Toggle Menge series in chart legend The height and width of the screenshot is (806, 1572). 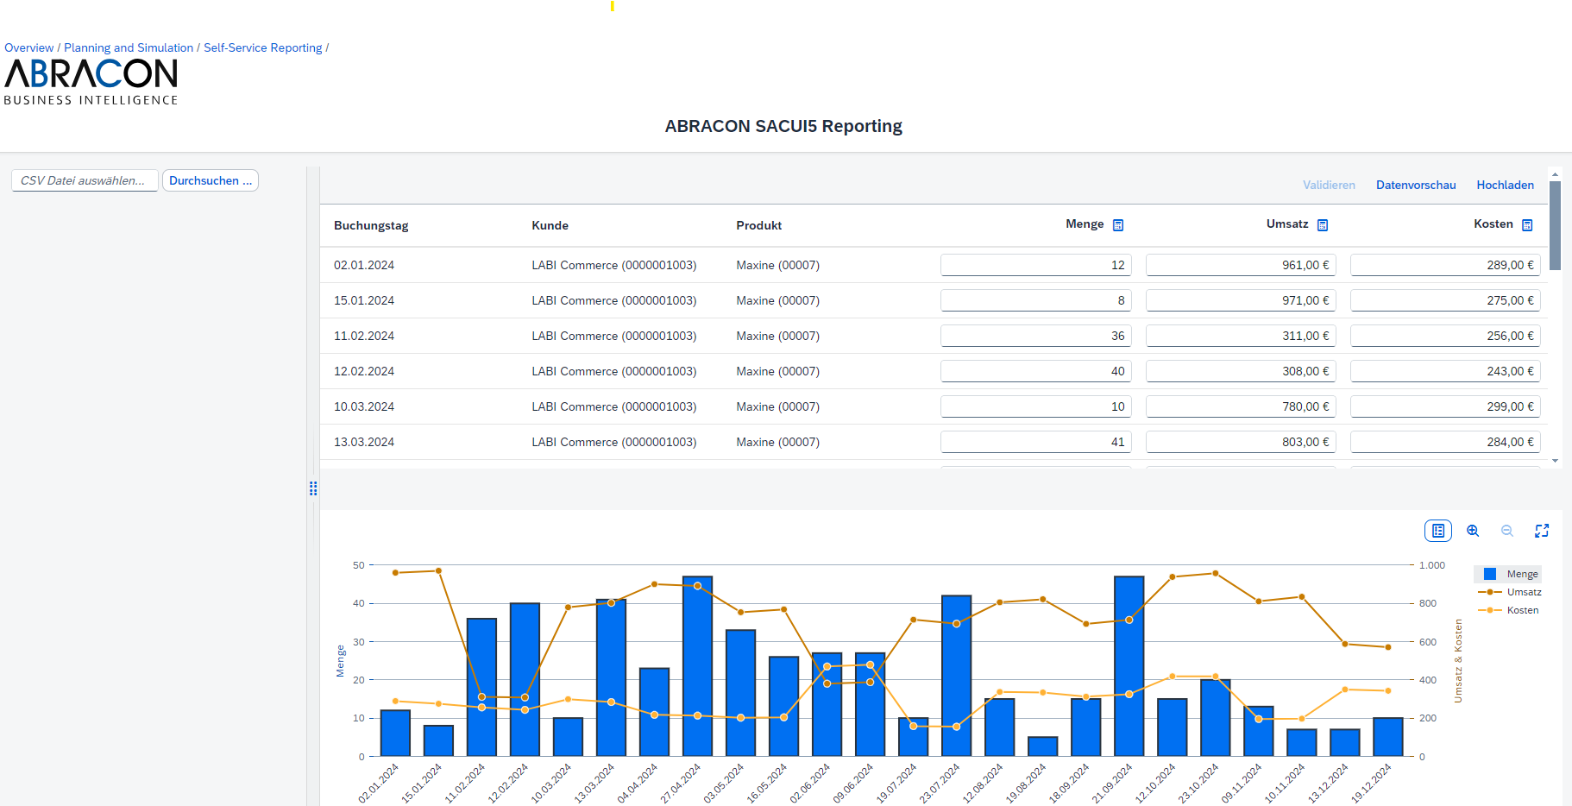point(1512,574)
